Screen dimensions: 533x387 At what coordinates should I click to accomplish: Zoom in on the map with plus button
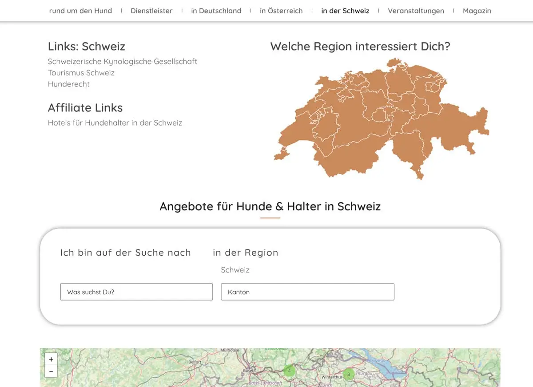(51, 359)
